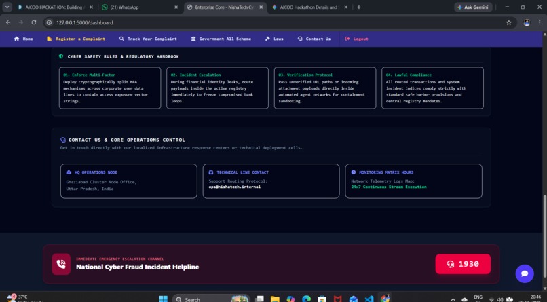Click the ops@nishatech.internal email
This screenshot has width=547, height=302.
coord(234,187)
